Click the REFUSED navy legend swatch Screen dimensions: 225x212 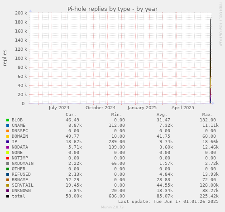[x=8, y=174]
